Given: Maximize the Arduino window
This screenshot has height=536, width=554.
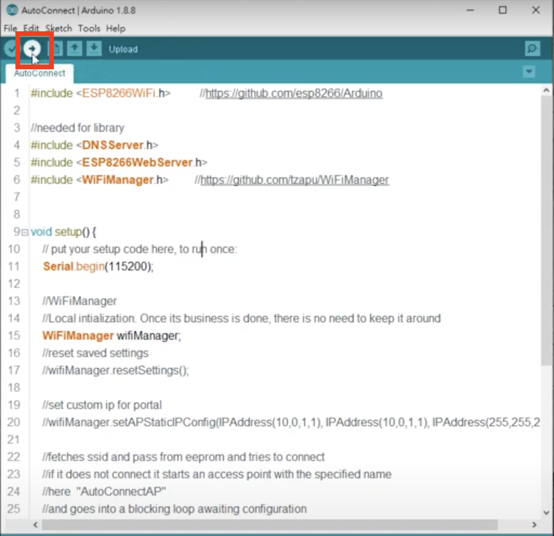Looking at the screenshot, I should [503, 10].
